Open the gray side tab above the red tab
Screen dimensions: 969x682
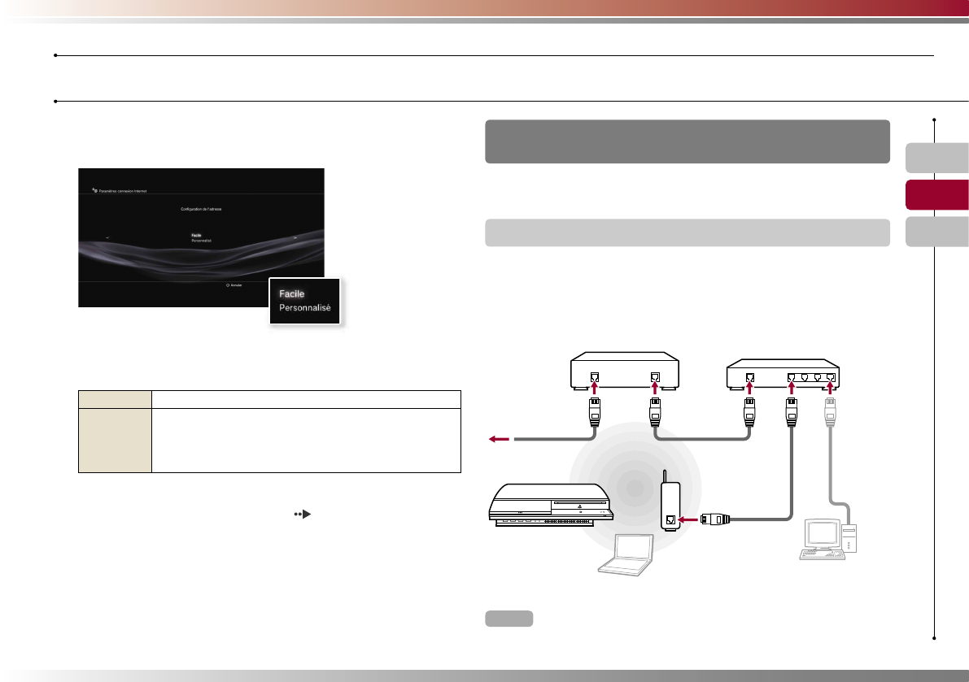[937, 158]
